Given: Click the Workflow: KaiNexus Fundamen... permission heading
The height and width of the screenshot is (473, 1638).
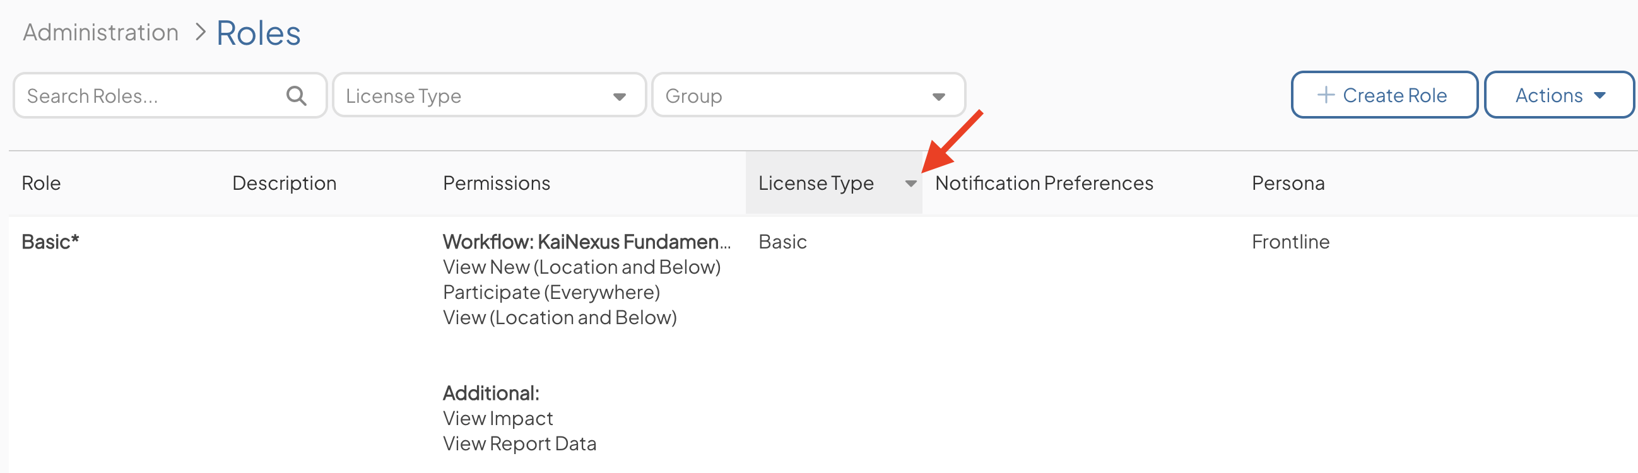Looking at the screenshot, I should click(x=586, y=242).
